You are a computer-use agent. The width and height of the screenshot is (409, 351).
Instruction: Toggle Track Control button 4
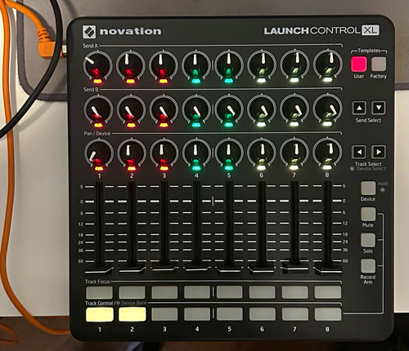point(197,314)
